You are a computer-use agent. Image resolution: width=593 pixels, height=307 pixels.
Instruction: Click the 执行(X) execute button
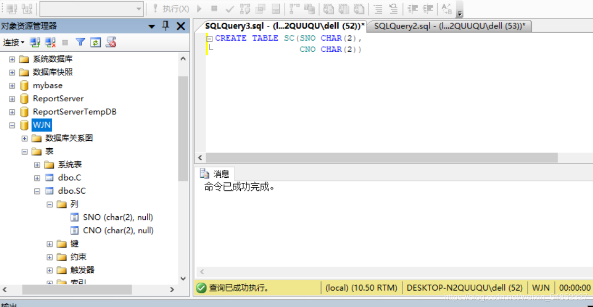point(171,8)
